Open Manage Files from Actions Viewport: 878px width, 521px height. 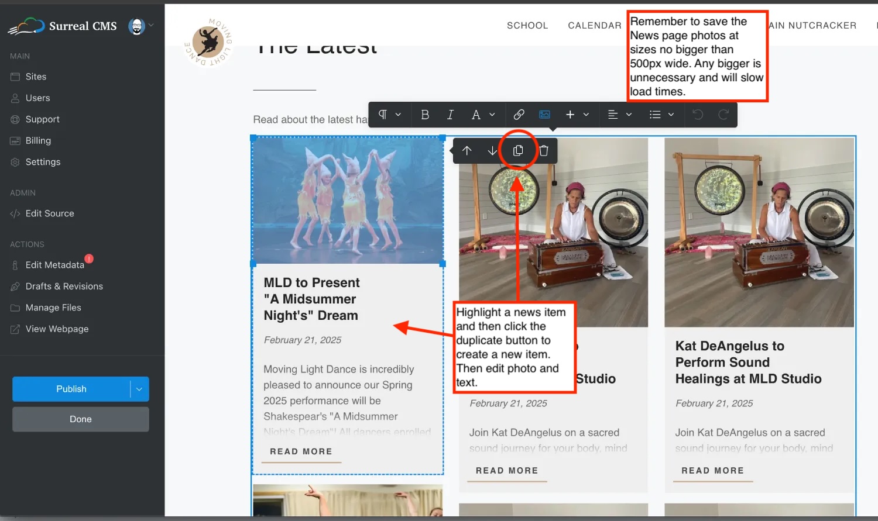tap(53, 308)
